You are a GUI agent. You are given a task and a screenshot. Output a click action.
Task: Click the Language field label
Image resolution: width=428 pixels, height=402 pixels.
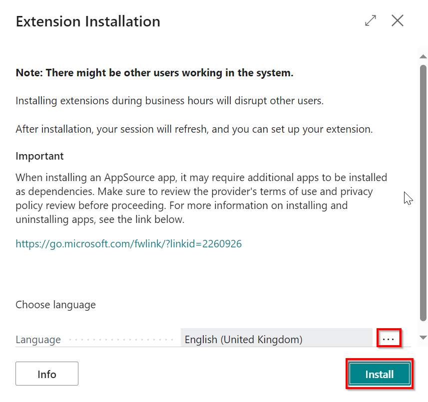click(38, 340)
